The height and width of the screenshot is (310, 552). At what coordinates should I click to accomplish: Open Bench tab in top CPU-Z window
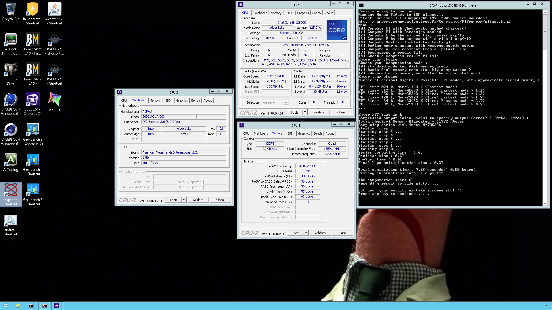click(317, 13)
